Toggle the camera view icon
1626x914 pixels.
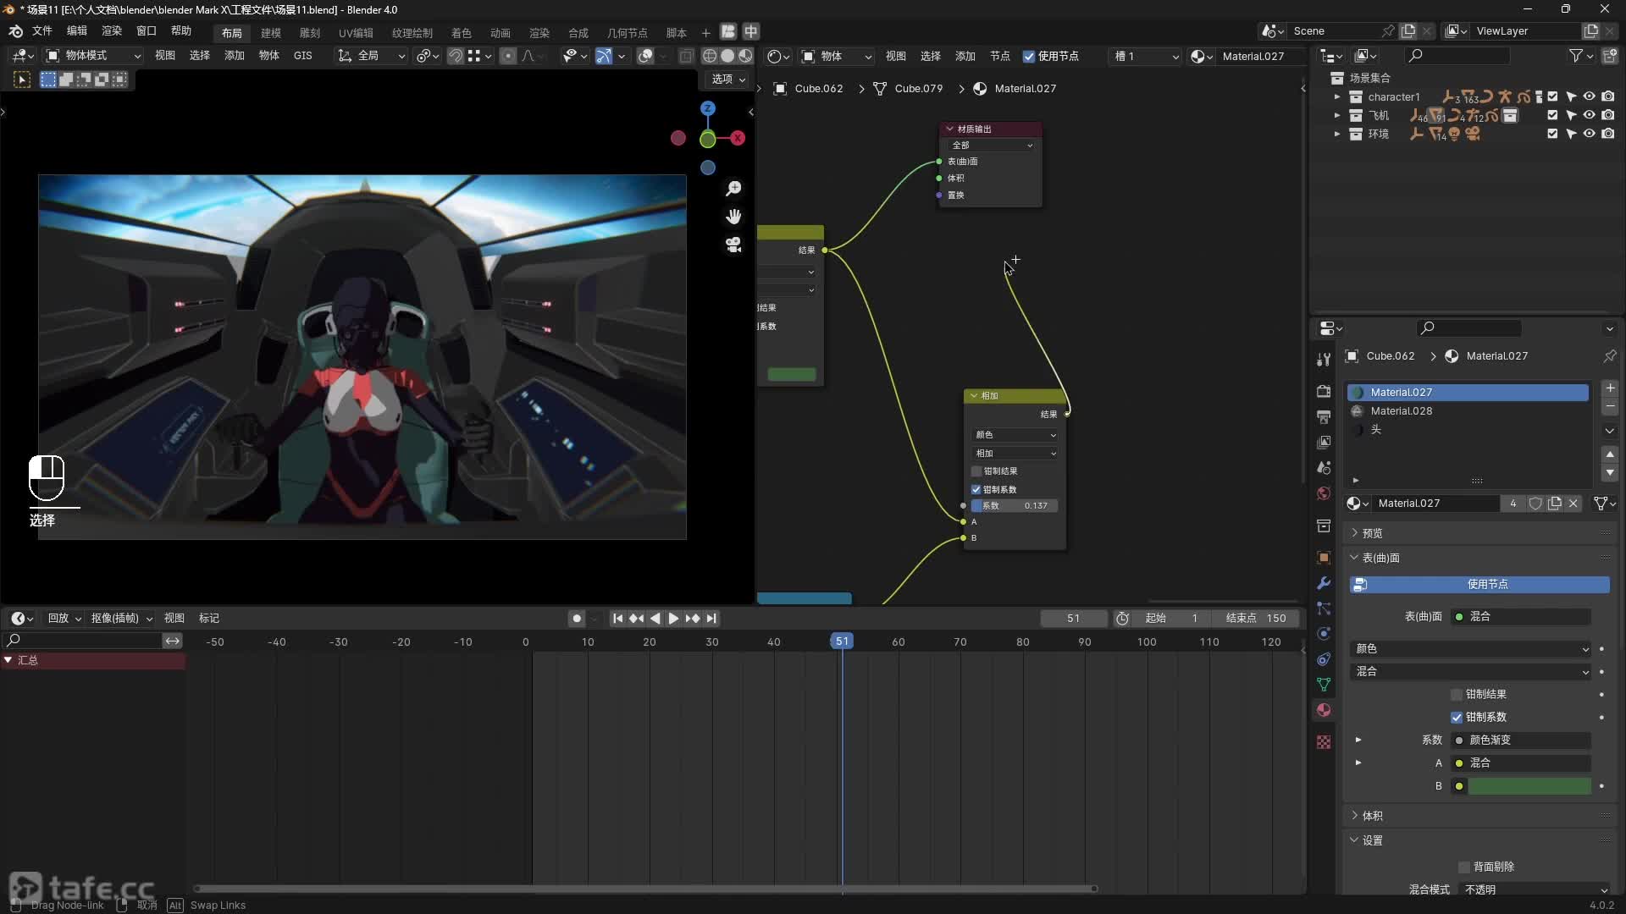pos(733,245)
